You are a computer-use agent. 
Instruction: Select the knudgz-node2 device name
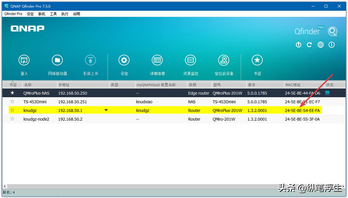coord(36,119)
